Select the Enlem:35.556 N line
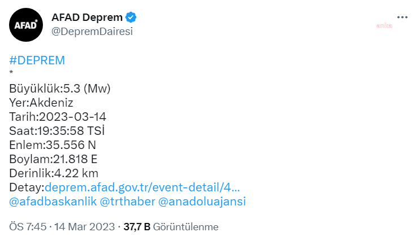 tap(53, 145)
